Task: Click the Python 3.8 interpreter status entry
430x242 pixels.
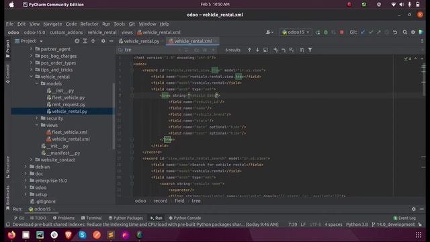Action: [x=357, y=225]
